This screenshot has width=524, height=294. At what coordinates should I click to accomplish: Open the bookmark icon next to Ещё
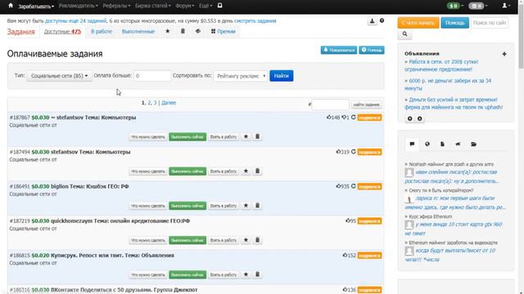click(220, 6)
